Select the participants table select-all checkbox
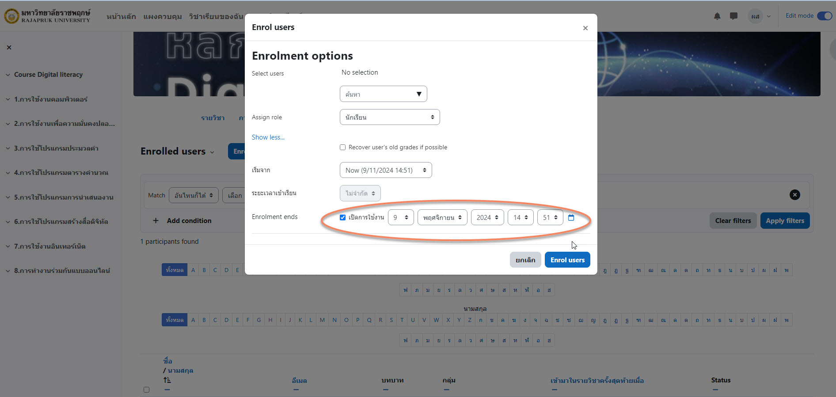Viewport: 836px width, 397px height. click(146, 389)
